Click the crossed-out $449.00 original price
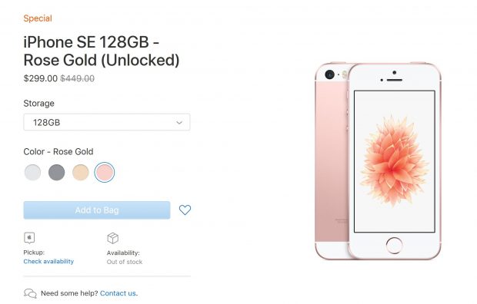 [77, 78]
